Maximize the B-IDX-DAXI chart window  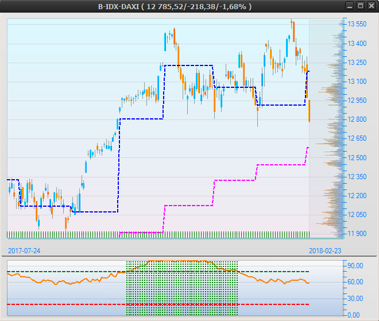coord(361,6)
